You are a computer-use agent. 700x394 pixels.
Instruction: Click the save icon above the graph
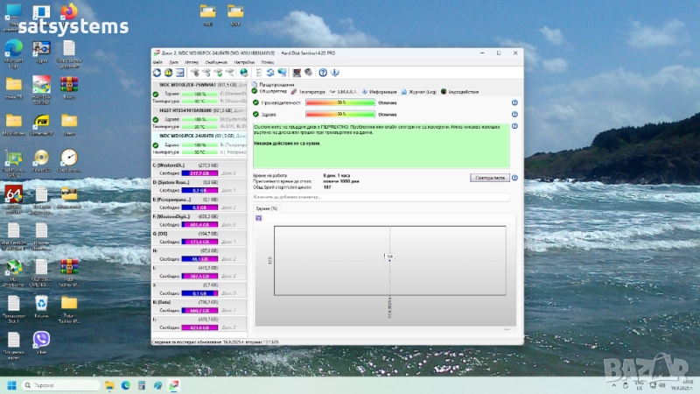click(x=259, y=218)
